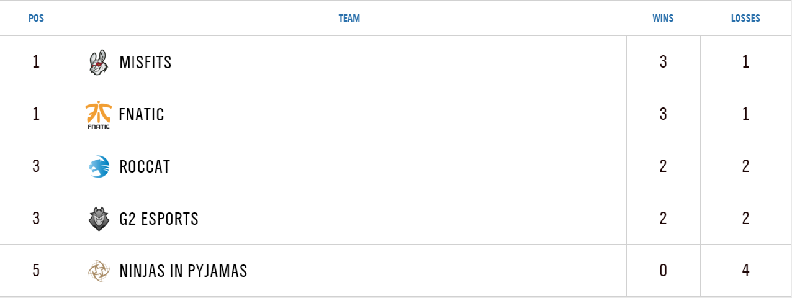The height and width of the screenshot is (298, 792).
Task: Sort by the POS column header
Action: point(36,19)
